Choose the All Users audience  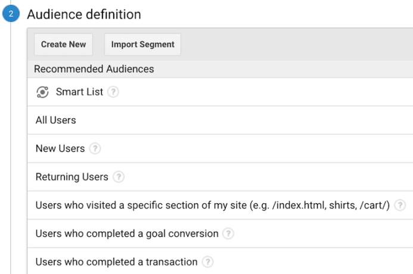click(x=56, y=120)
